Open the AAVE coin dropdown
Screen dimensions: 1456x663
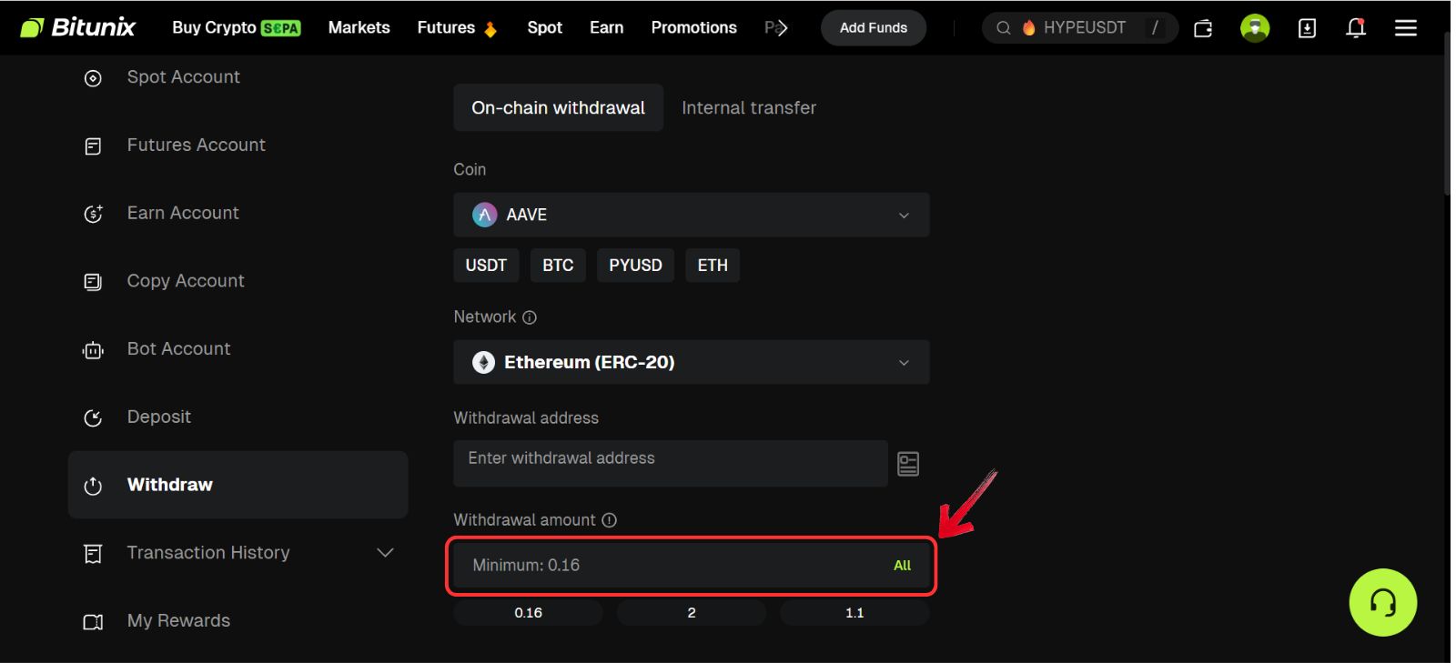click(x=691, y=215)
